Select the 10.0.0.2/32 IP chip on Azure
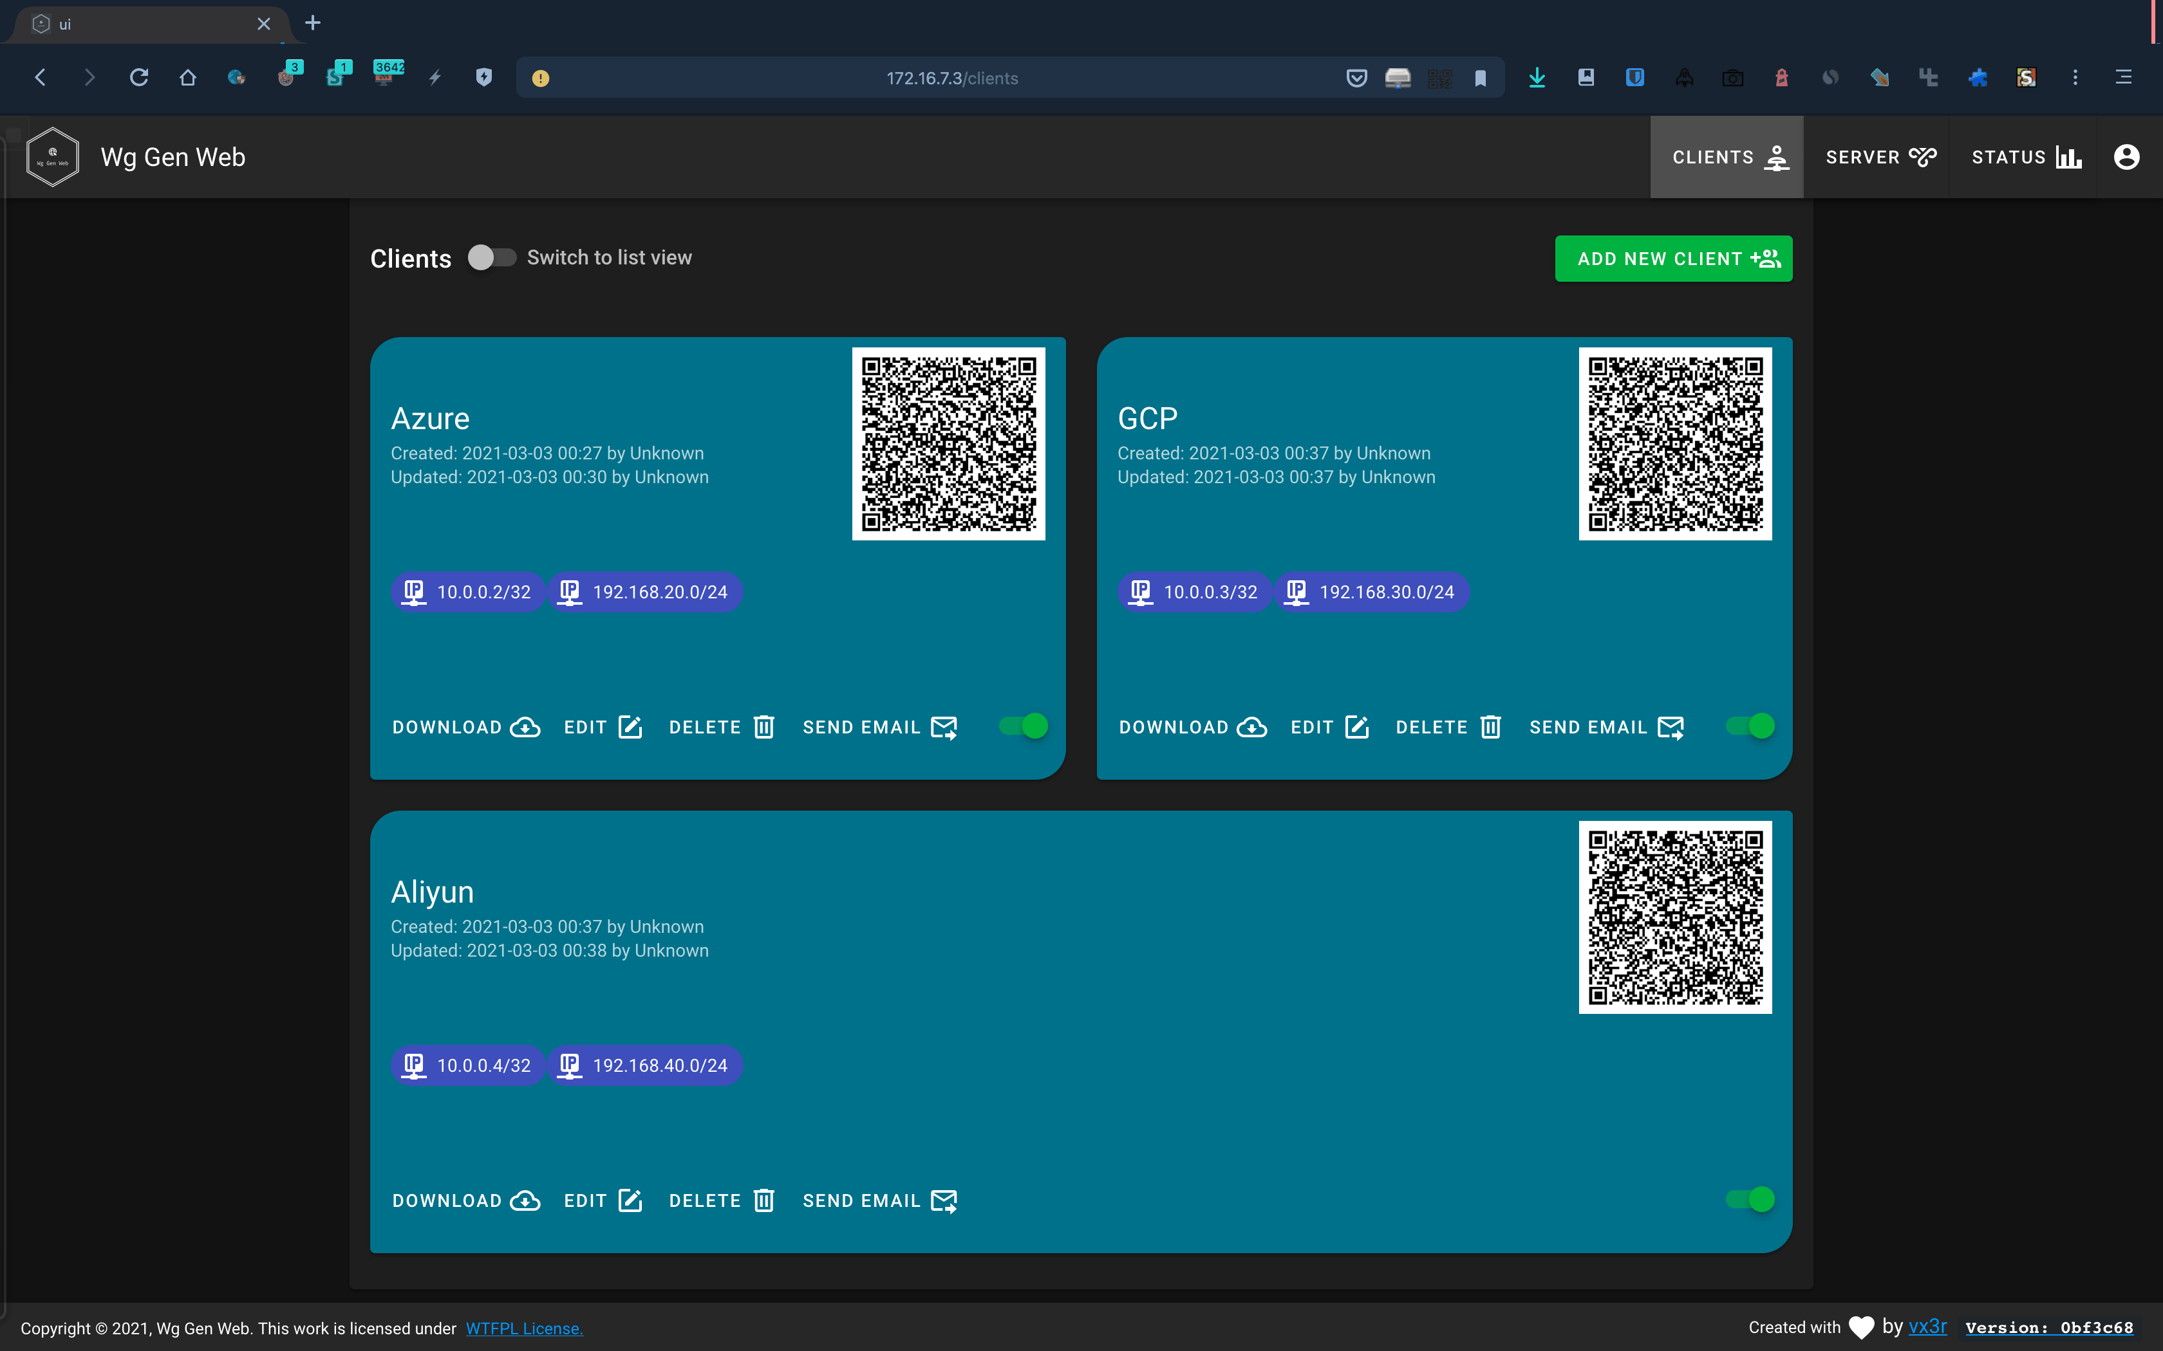The width and height of the screenshot is (2163, 1351). pos(467,591)
